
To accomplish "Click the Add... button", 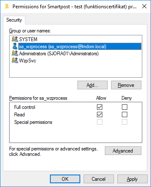I will pos(92,85).
